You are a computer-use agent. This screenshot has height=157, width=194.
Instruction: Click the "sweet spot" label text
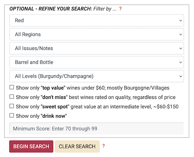point(55,107)
